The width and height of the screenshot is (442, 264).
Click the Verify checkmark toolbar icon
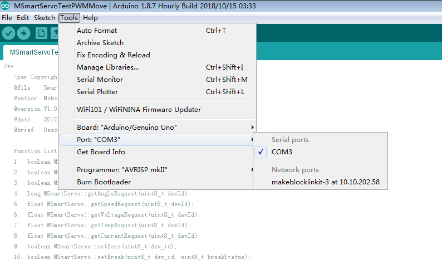click(8, 33)
